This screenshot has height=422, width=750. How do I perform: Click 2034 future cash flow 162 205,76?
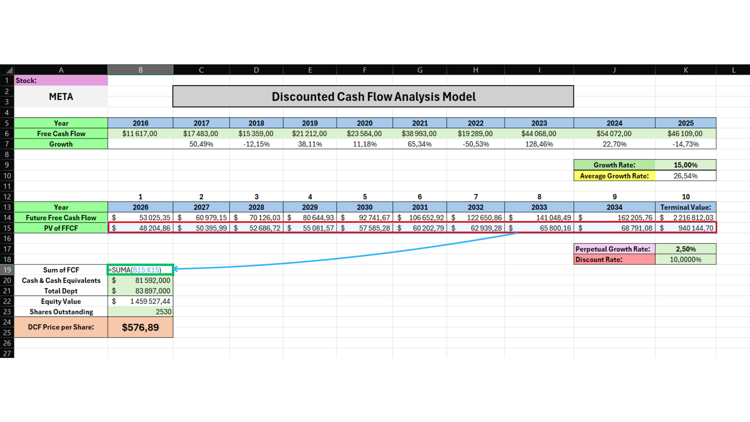[x=614, y=218]
